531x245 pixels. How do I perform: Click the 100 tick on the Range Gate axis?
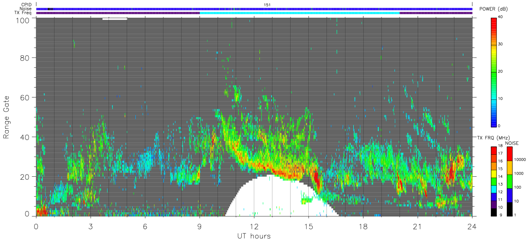22,20
